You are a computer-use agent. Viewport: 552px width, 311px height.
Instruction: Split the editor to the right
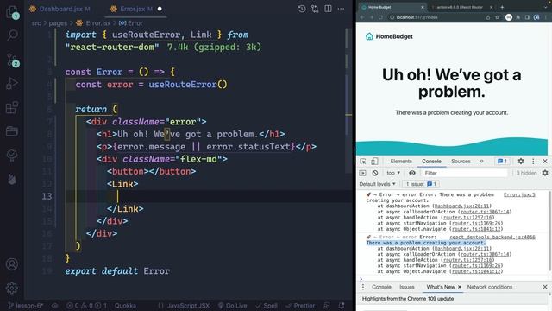[328, 9]
